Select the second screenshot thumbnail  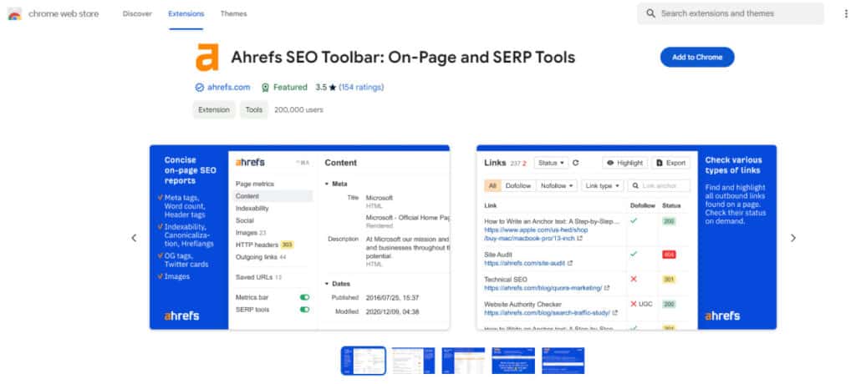coord(413,361)
